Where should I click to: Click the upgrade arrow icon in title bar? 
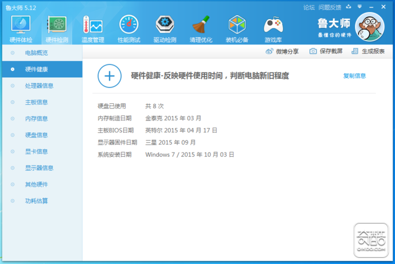pyautogui.click(x=349, y=7)
